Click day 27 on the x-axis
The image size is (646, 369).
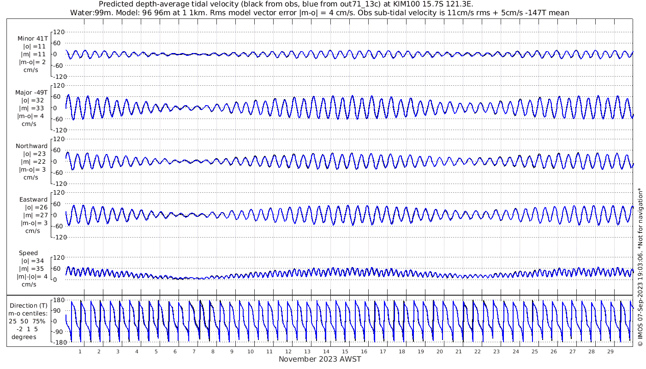pos(572,351)
